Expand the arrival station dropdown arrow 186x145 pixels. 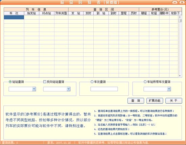[x=69, y=89]
